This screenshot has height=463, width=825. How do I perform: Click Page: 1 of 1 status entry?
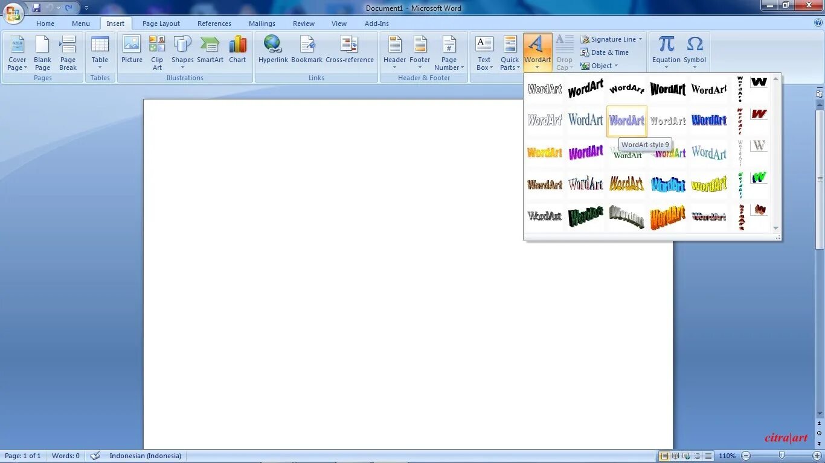pyautogui.click(x=23, y=456)
